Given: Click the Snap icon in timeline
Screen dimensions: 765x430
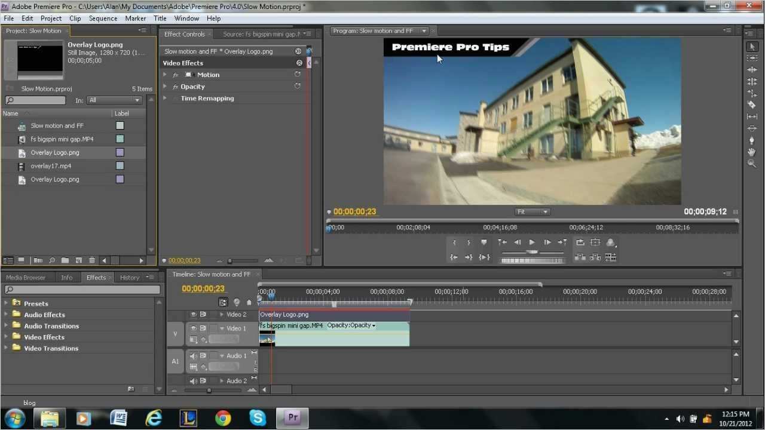Looking at the screenshot, I should coord(223,303).
